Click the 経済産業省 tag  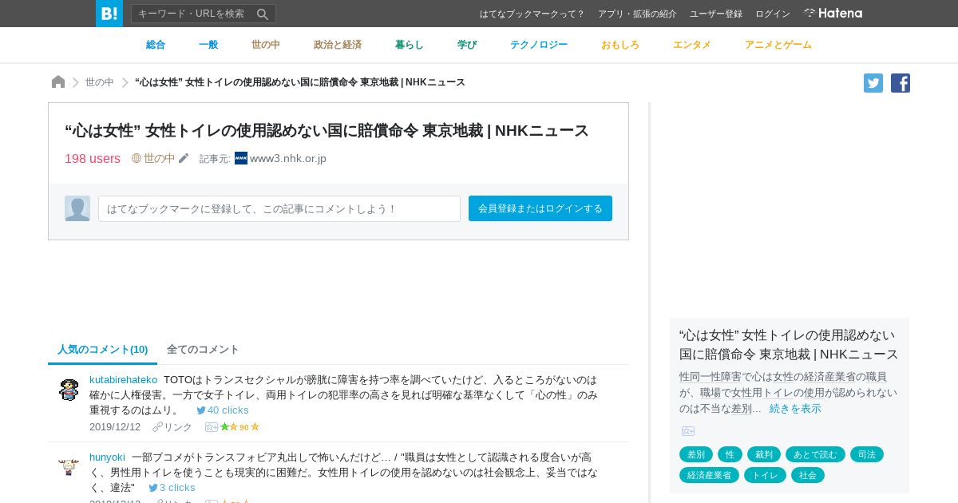coord(709,475)
